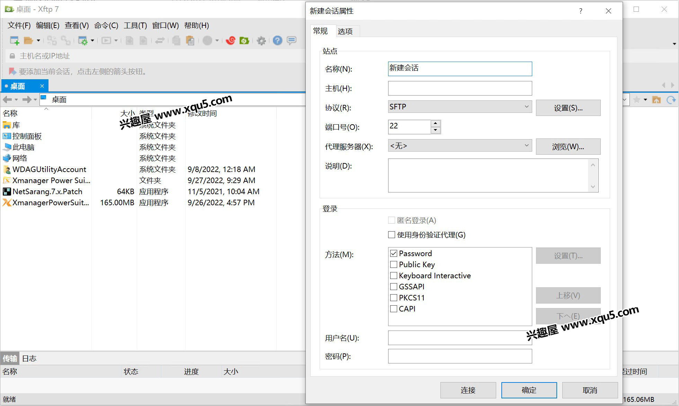The width and height of the screenshot is (679, 406).
Task: Enable the Public Key method checkbox
Action: click(x=393, y=264)
